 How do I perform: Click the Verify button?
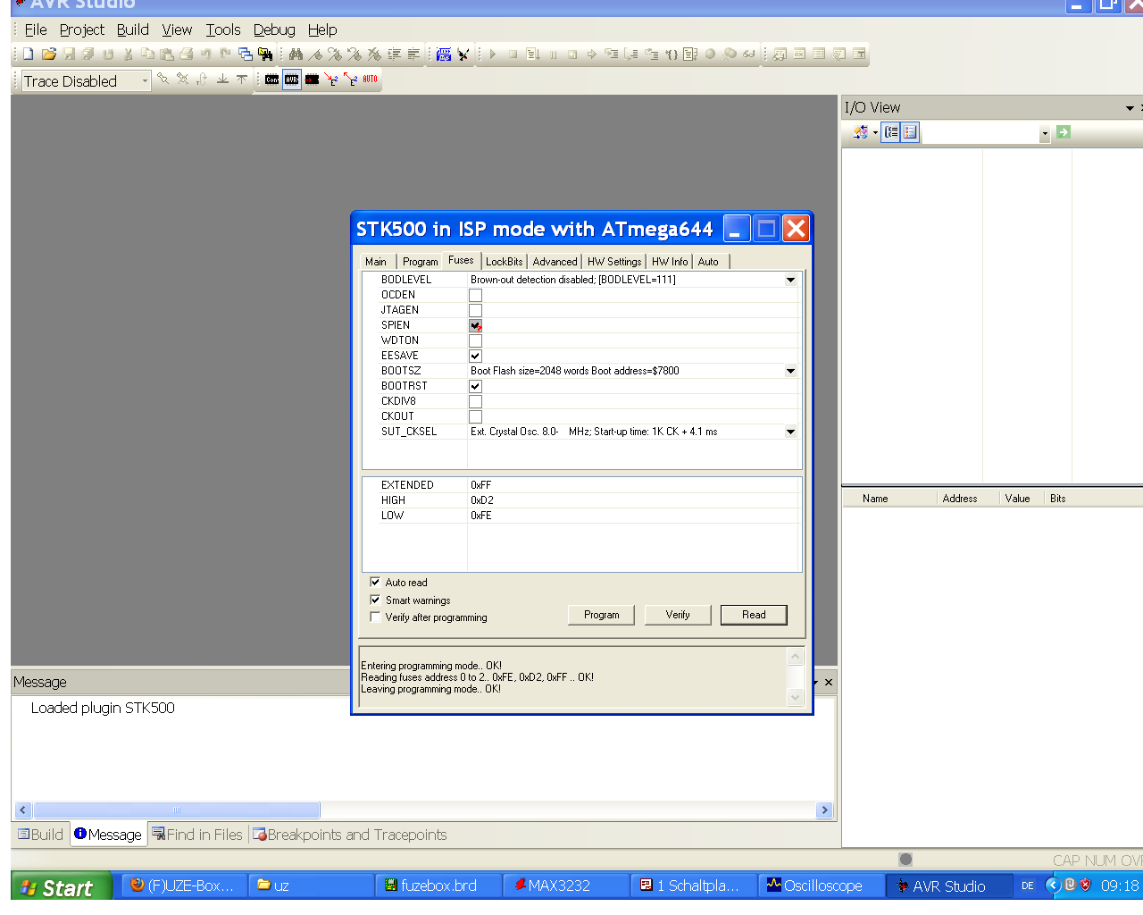(x=678, y=615)
